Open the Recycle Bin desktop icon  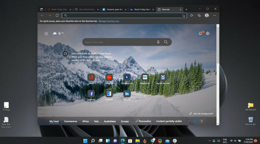[250, 121]
